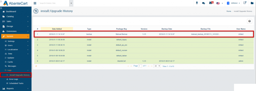Click the plus expander next to Settings
Image resolution: width=256 pixels, height=91 pixels.
click(28, 41)
